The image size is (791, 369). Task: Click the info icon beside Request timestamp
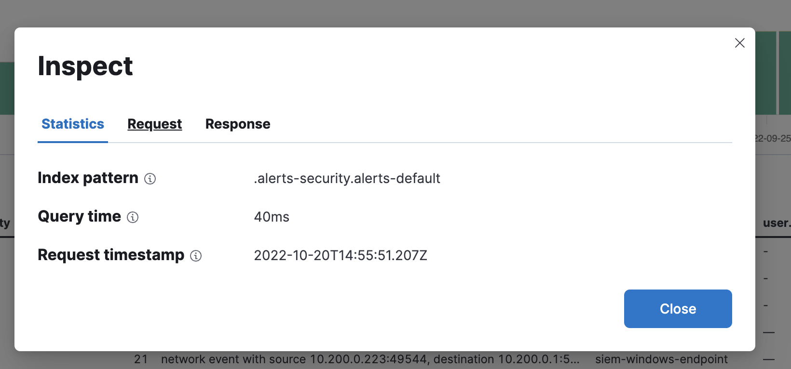(x=196, y=256)
